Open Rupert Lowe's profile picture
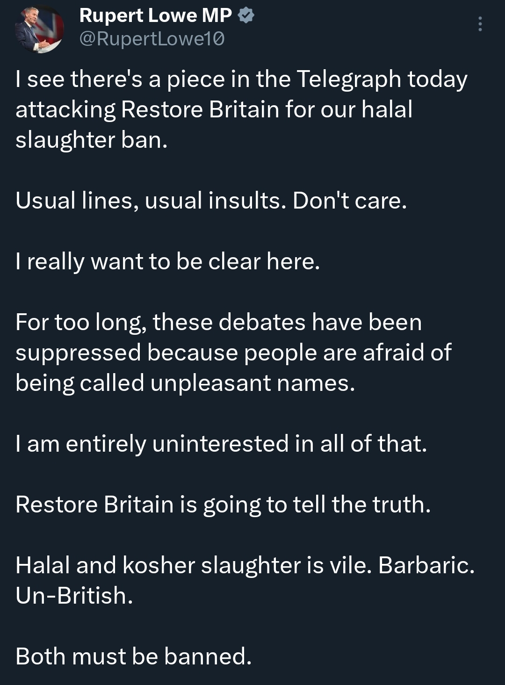 (39, 29)
